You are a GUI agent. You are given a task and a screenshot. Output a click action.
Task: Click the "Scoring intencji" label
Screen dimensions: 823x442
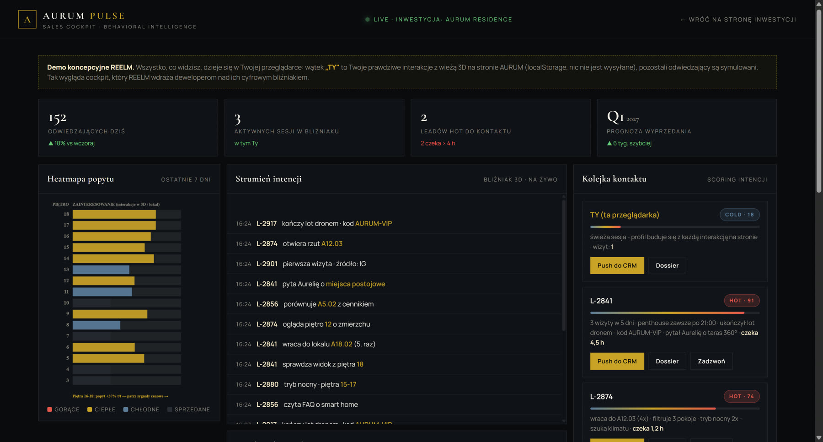click(737, 180)
